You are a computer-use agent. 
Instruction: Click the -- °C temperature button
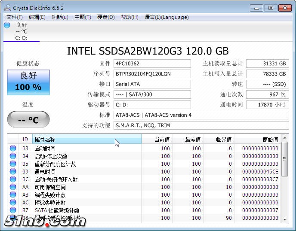click(x=28, y=119)
